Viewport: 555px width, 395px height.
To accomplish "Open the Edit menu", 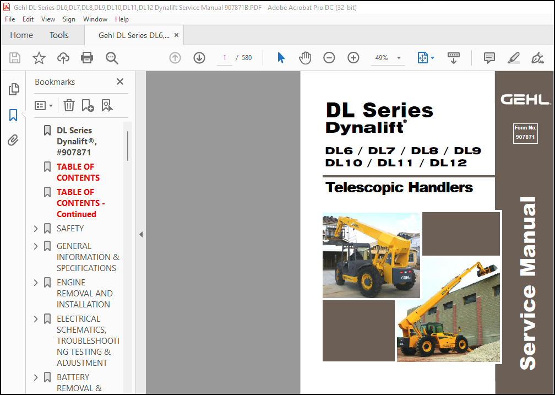I will pos(28,19).
